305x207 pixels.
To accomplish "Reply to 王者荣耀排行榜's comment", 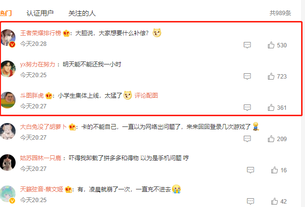I will (x=247, y=45).
